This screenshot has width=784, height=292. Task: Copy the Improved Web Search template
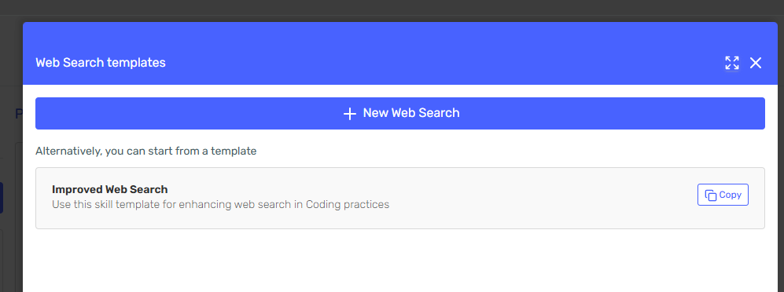(x=723, y=195)
